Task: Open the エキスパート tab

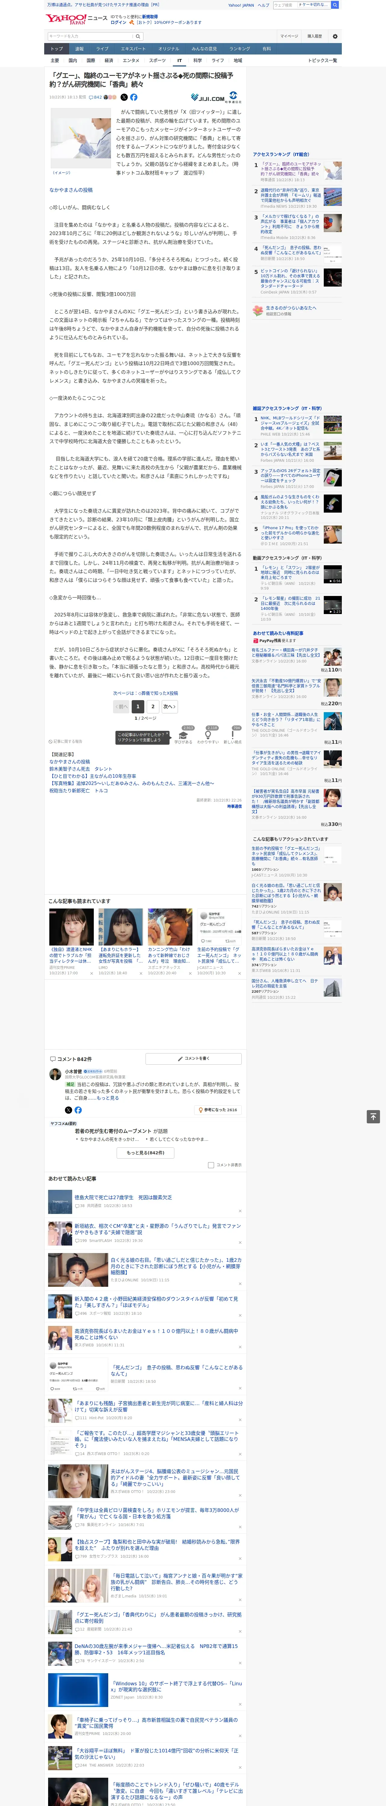Action: tap(133, 49)
